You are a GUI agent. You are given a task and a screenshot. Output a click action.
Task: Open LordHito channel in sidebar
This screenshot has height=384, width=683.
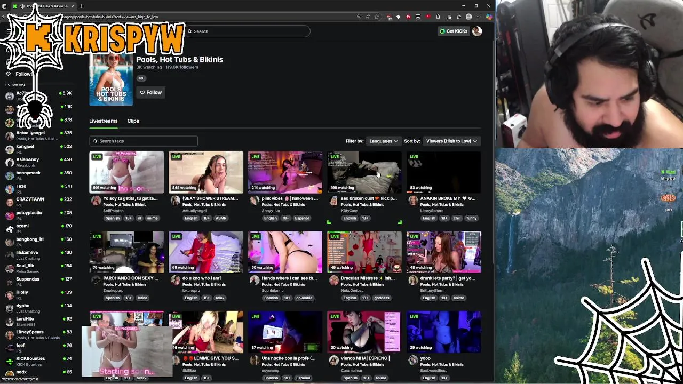[38, 322]
